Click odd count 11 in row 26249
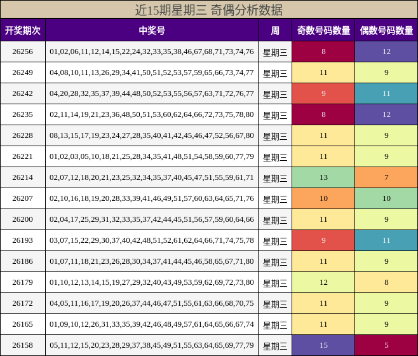This screenshot has width=418, height=356. coord(323,72)
